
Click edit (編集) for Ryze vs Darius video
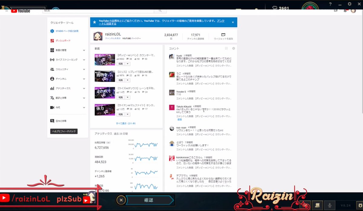click(x=121, y=97)
